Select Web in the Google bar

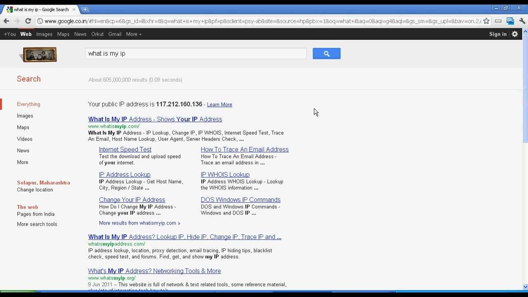[26, 34]
